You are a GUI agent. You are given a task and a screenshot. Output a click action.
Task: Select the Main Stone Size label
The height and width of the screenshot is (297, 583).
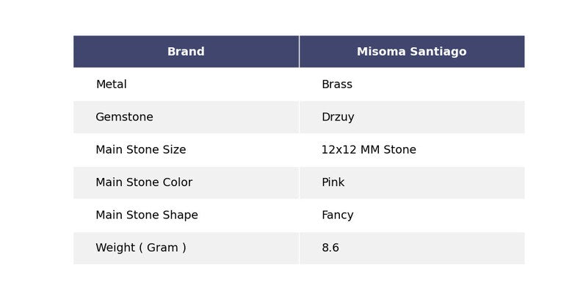140,150
